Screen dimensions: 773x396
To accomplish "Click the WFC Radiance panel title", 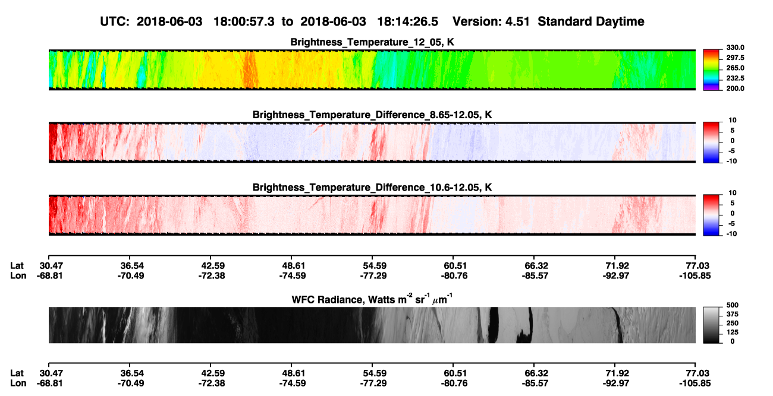I will tap(372, 299).
